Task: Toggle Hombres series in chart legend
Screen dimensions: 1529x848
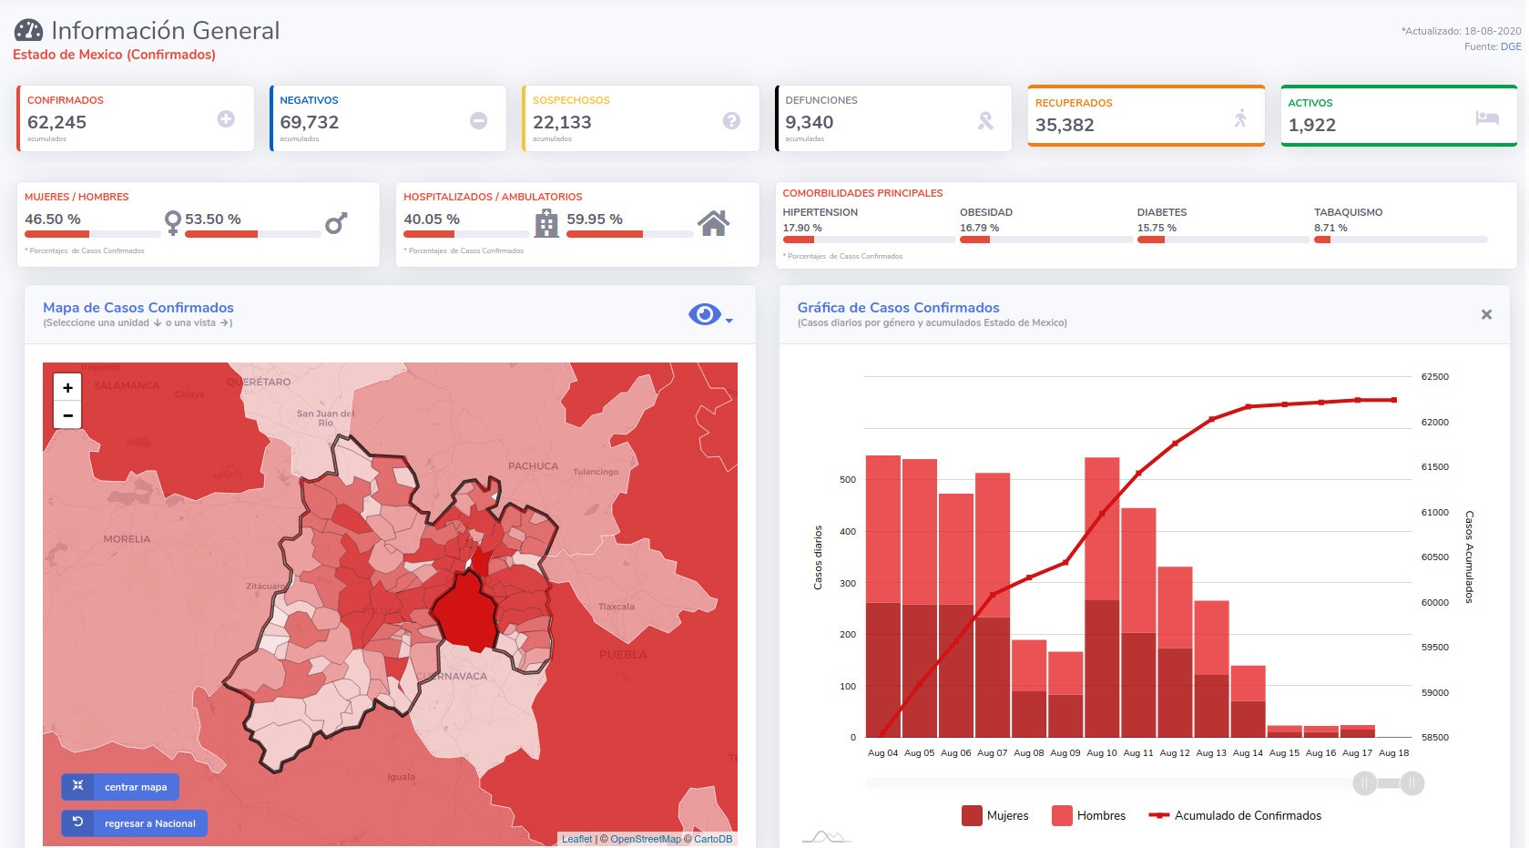Action: tap(1088, 815)
